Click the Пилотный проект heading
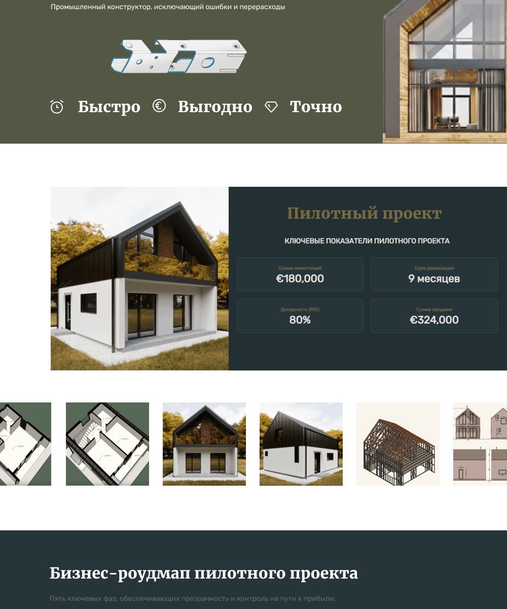 tap(364, 214)
